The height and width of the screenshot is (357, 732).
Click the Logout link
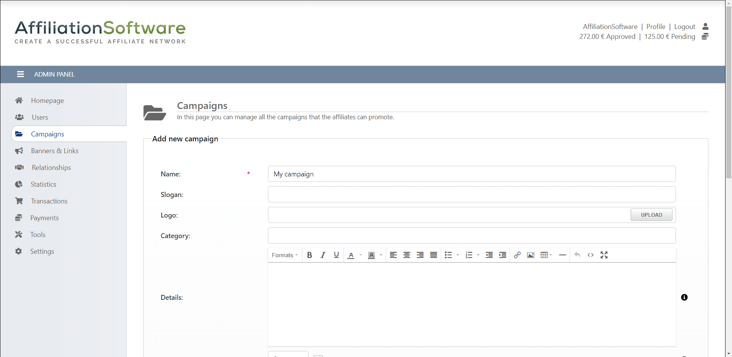click(684, 27)
